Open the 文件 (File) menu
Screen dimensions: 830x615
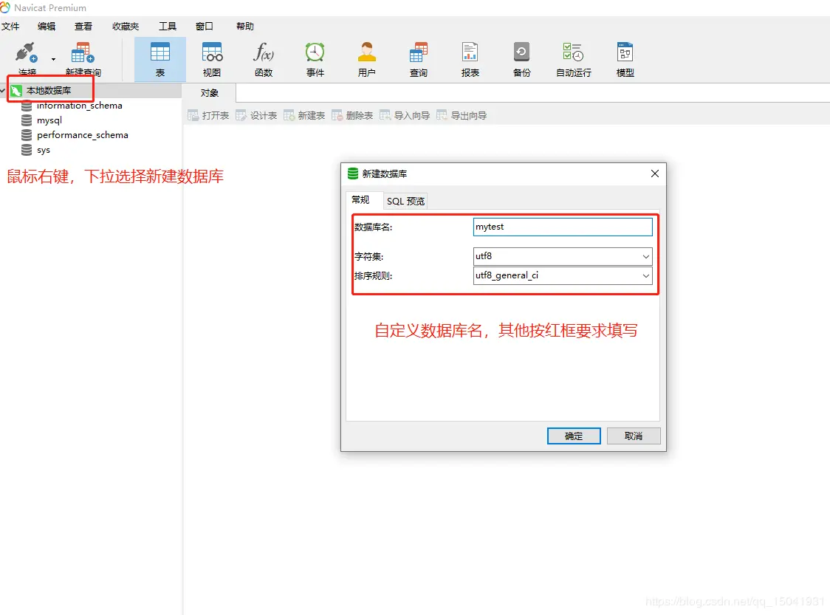pos(10,27)
